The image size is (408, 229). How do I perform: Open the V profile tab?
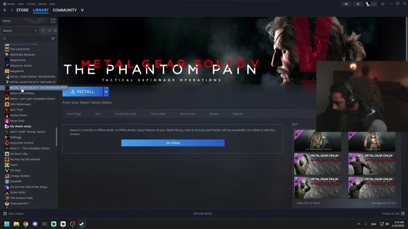tap(82, 10)
